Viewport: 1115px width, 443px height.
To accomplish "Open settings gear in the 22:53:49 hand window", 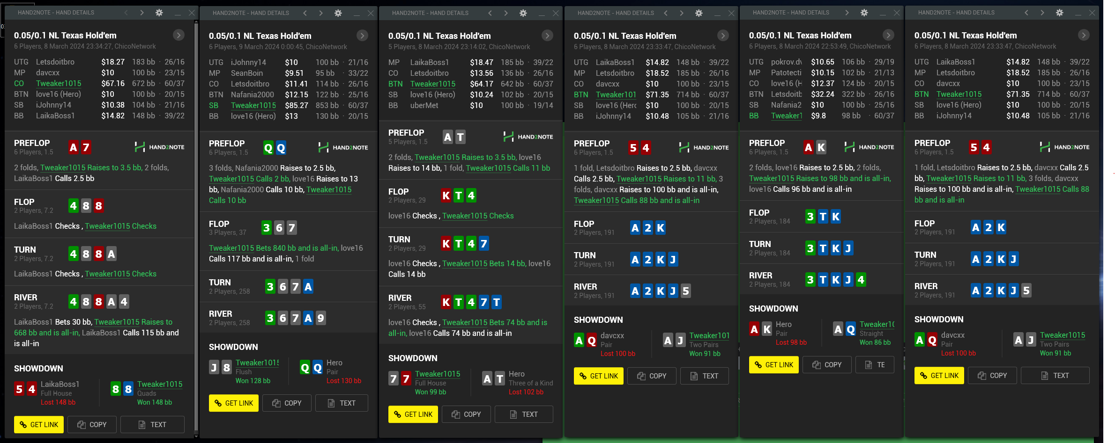I will (864, 13).
